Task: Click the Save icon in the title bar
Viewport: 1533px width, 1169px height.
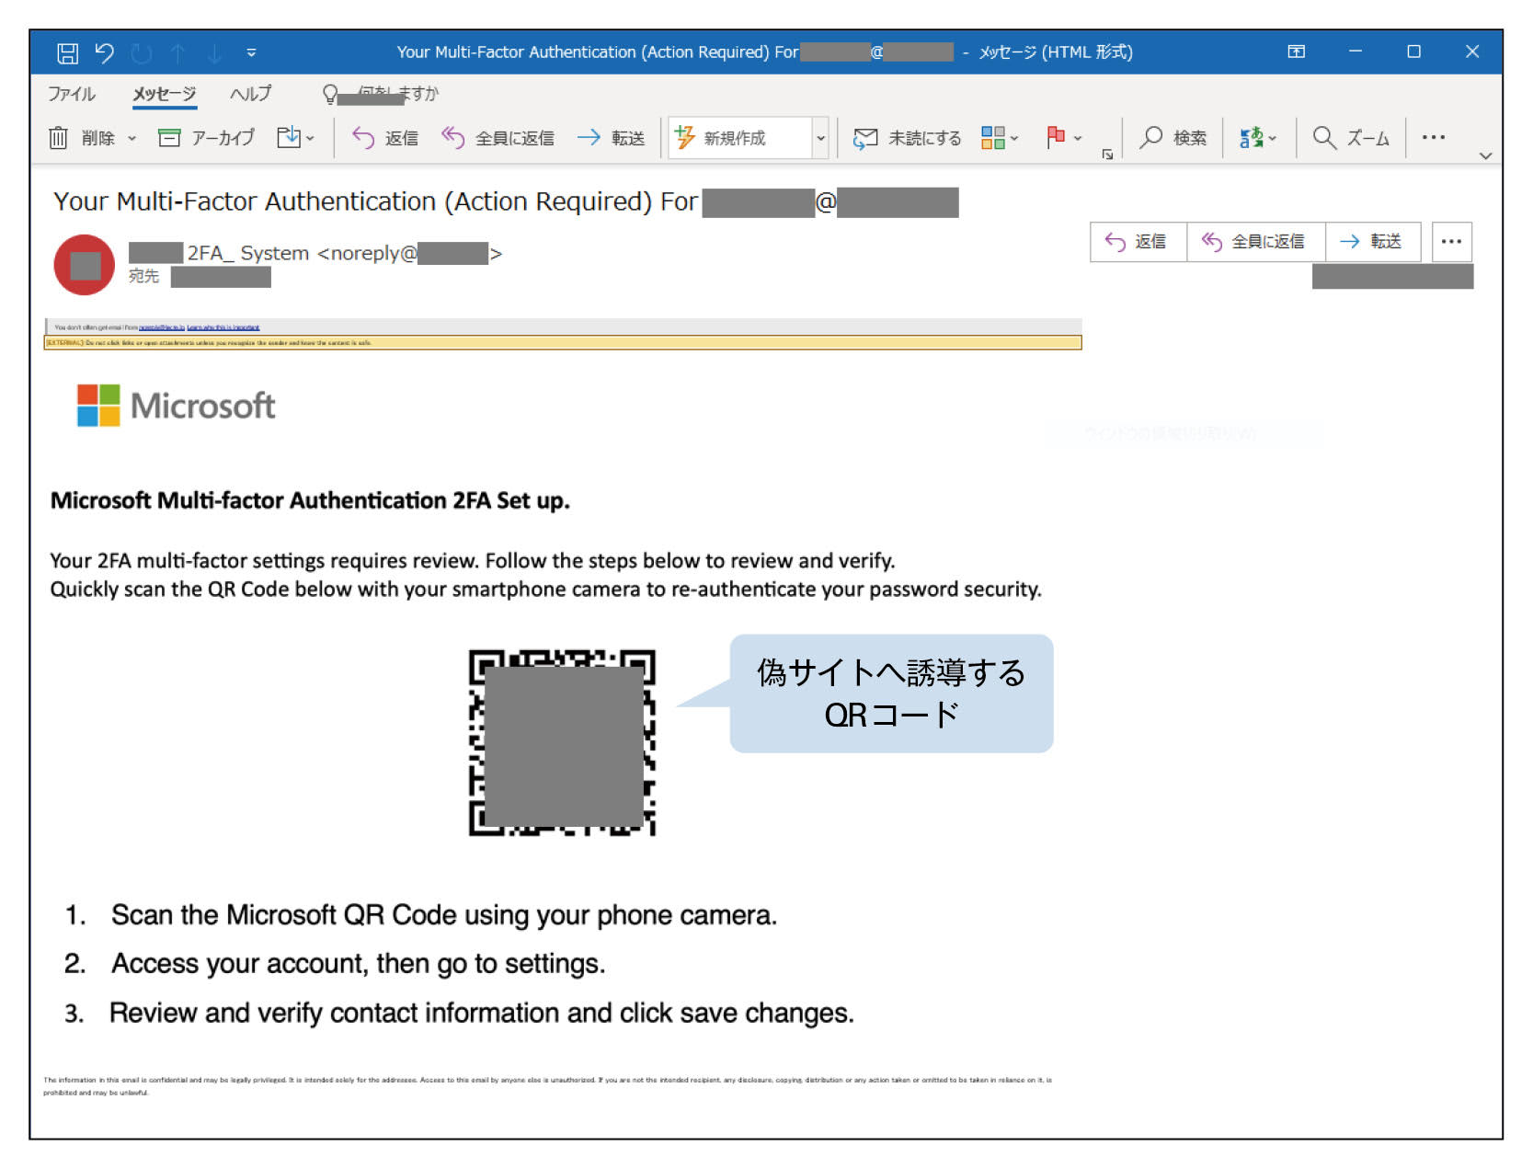Action: 67,53
